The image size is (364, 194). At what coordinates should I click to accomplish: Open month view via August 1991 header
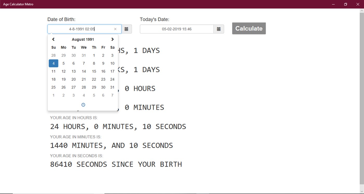[83, 39]
